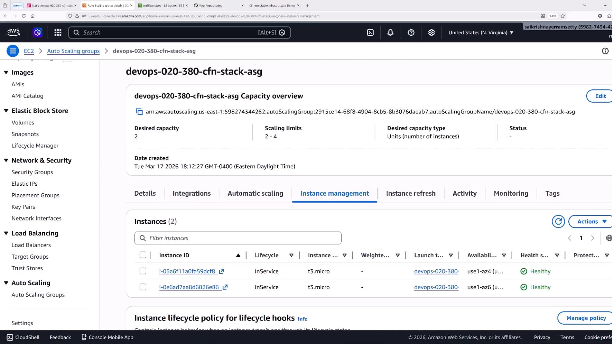
Task: Switch to the Monitoring tab
Action: coord(511,193)
